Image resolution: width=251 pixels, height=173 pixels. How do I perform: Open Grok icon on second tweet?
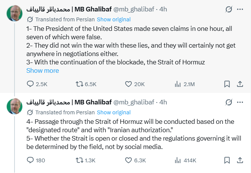(x=229, y=103)
